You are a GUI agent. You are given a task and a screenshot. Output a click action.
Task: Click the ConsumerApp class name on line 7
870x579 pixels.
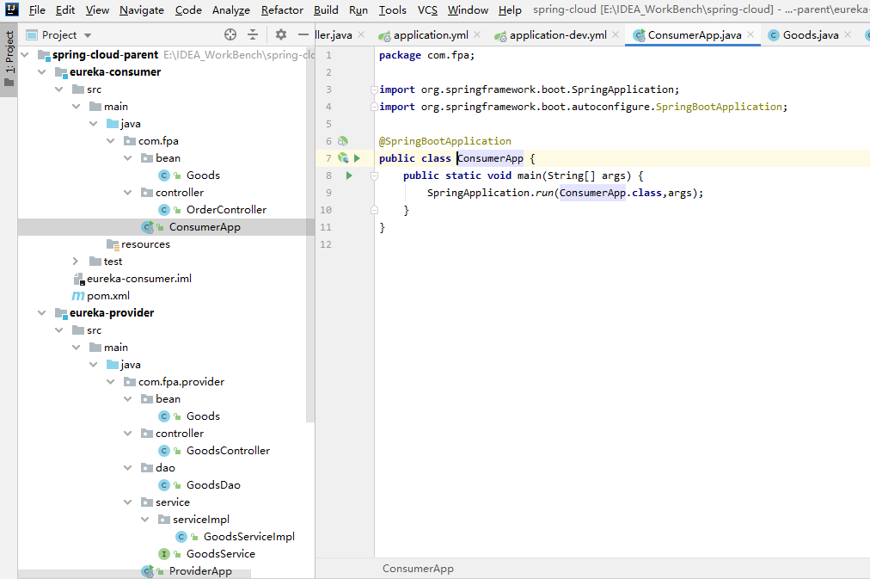[x=490, y=158]
